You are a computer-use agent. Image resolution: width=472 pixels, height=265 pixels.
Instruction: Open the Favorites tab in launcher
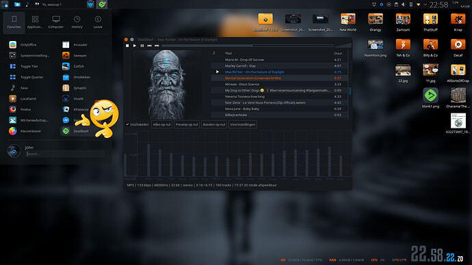pyautogui.click(x=14, y=22)
